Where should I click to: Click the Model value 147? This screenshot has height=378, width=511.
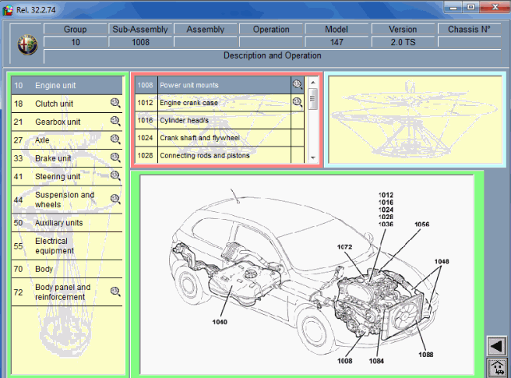337,42
